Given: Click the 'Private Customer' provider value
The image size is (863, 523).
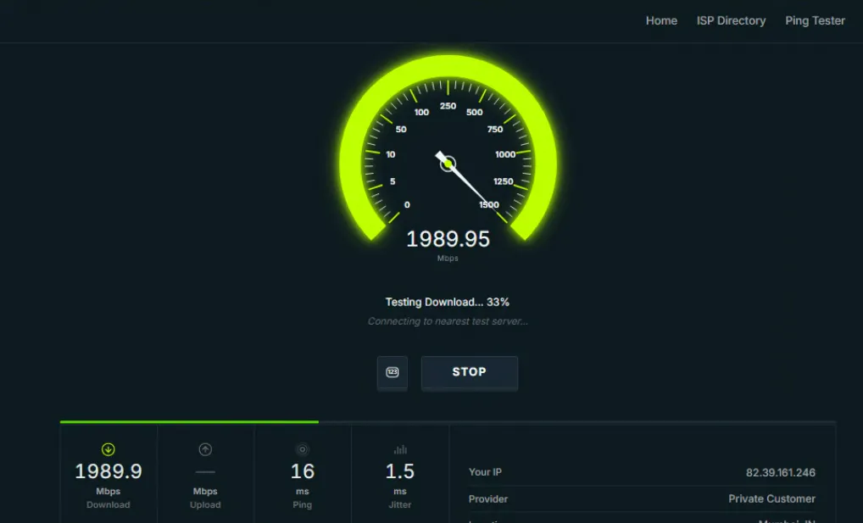Looking at the screenshot, I should pyautogui.click(x=771, y=498).
